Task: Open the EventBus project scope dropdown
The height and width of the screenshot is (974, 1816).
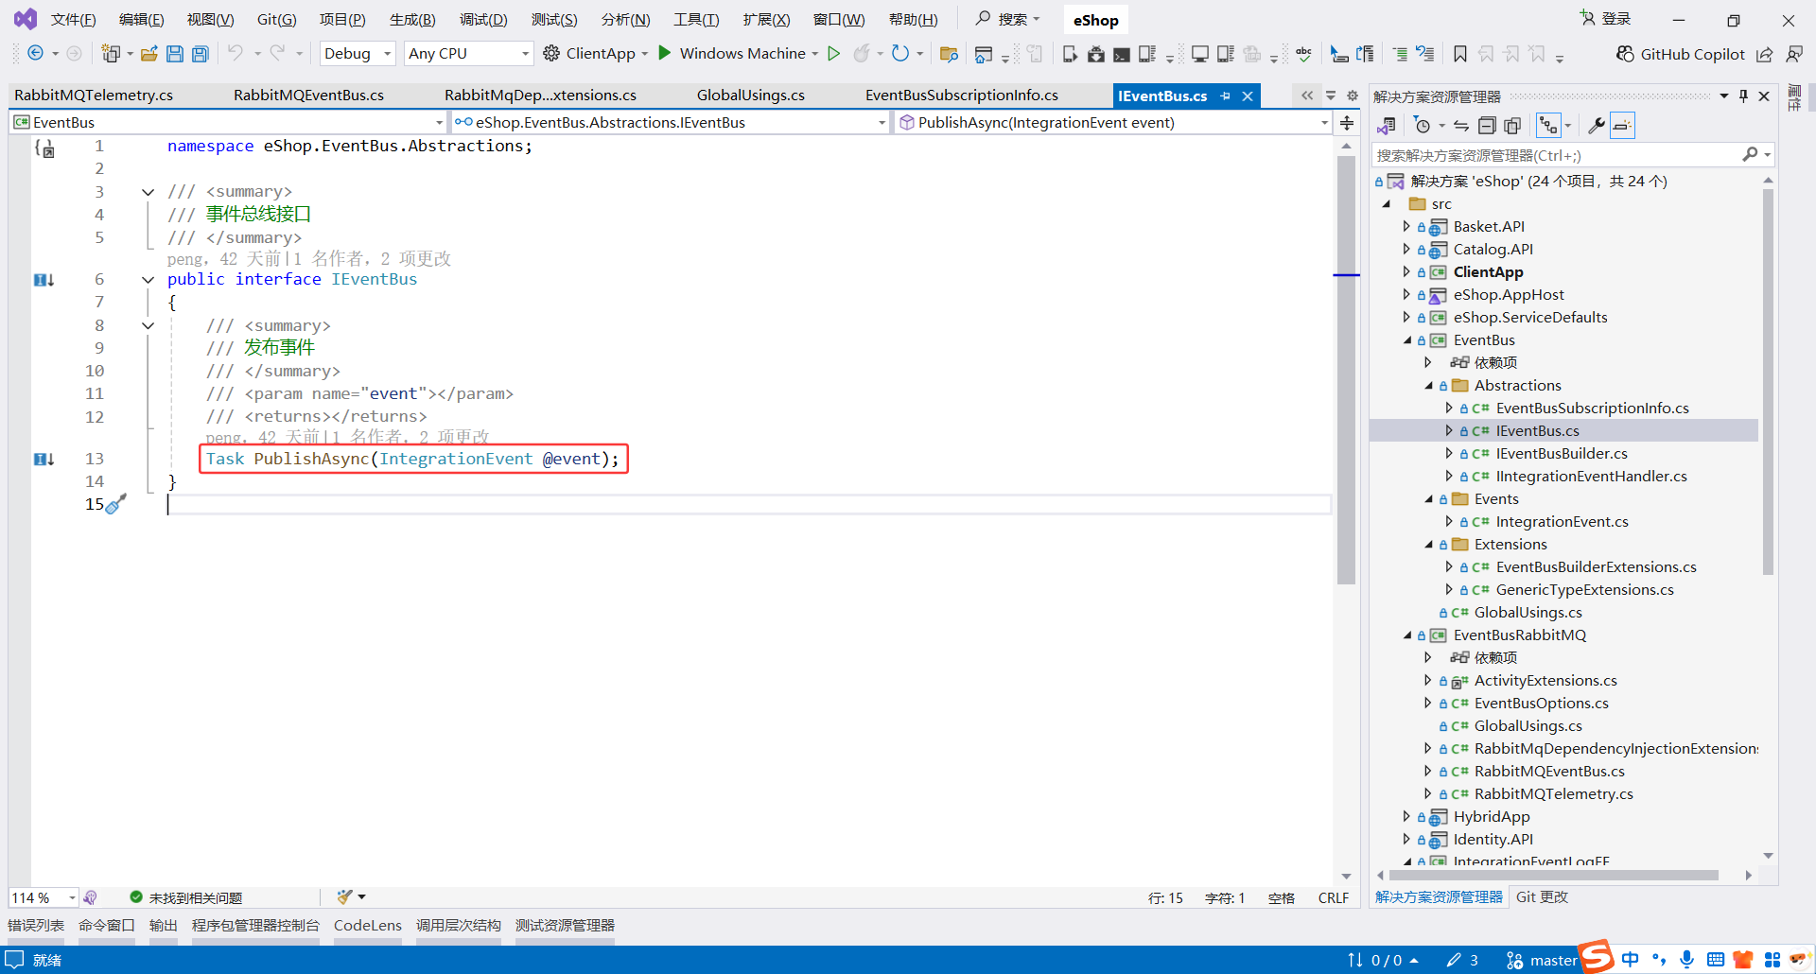Action: [228, 123]
